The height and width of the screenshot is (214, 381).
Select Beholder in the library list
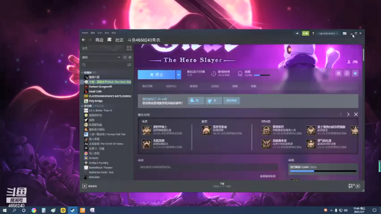(94, 177)
